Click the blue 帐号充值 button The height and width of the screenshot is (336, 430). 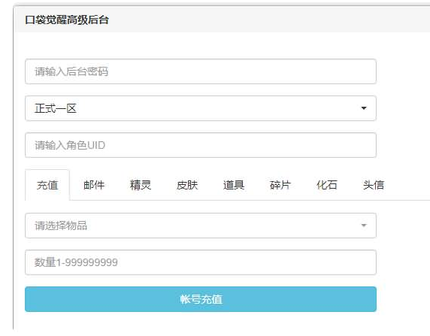[x=201, y=299]
